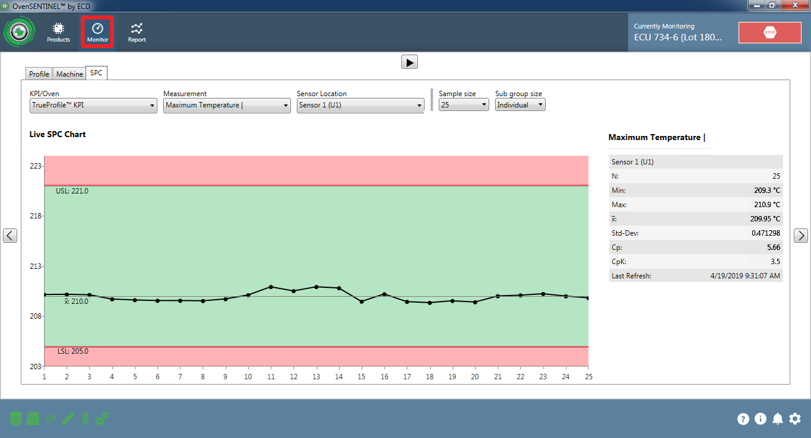
Task: Open the info icon
Action: (761, 419)
